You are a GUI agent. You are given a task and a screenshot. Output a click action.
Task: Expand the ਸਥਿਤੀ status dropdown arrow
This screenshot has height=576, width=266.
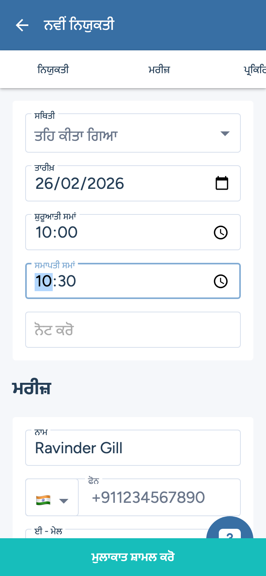(225, 134)
